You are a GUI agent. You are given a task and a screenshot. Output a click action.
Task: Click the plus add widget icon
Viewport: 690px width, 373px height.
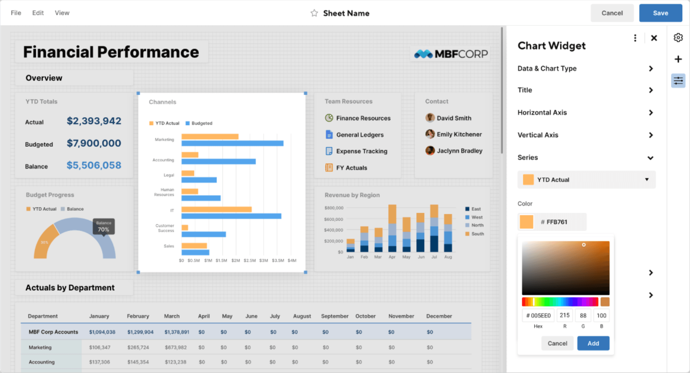tap(678, 59)
